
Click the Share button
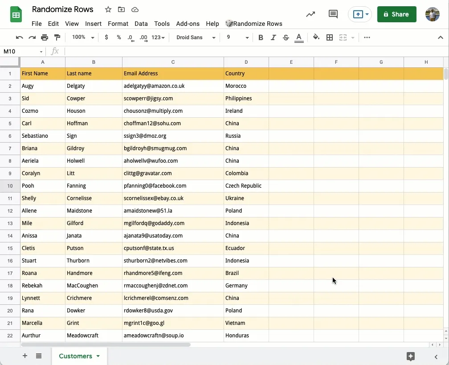tap(396, 14)
